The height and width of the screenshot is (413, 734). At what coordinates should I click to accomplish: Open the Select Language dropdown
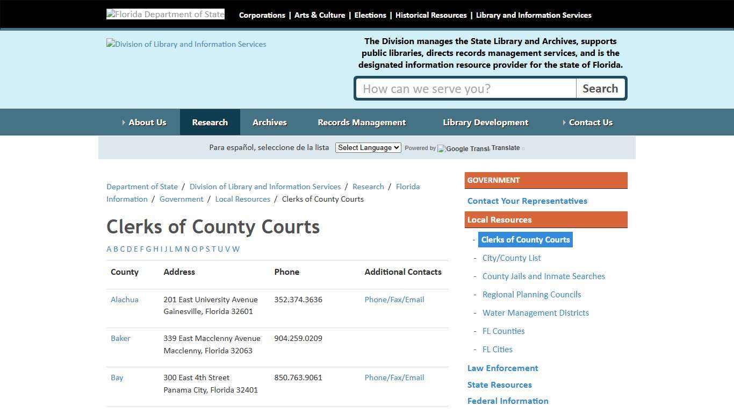[x=368, y=147]
